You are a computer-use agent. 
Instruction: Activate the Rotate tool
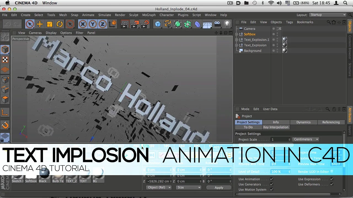click(x=60, y=24)
